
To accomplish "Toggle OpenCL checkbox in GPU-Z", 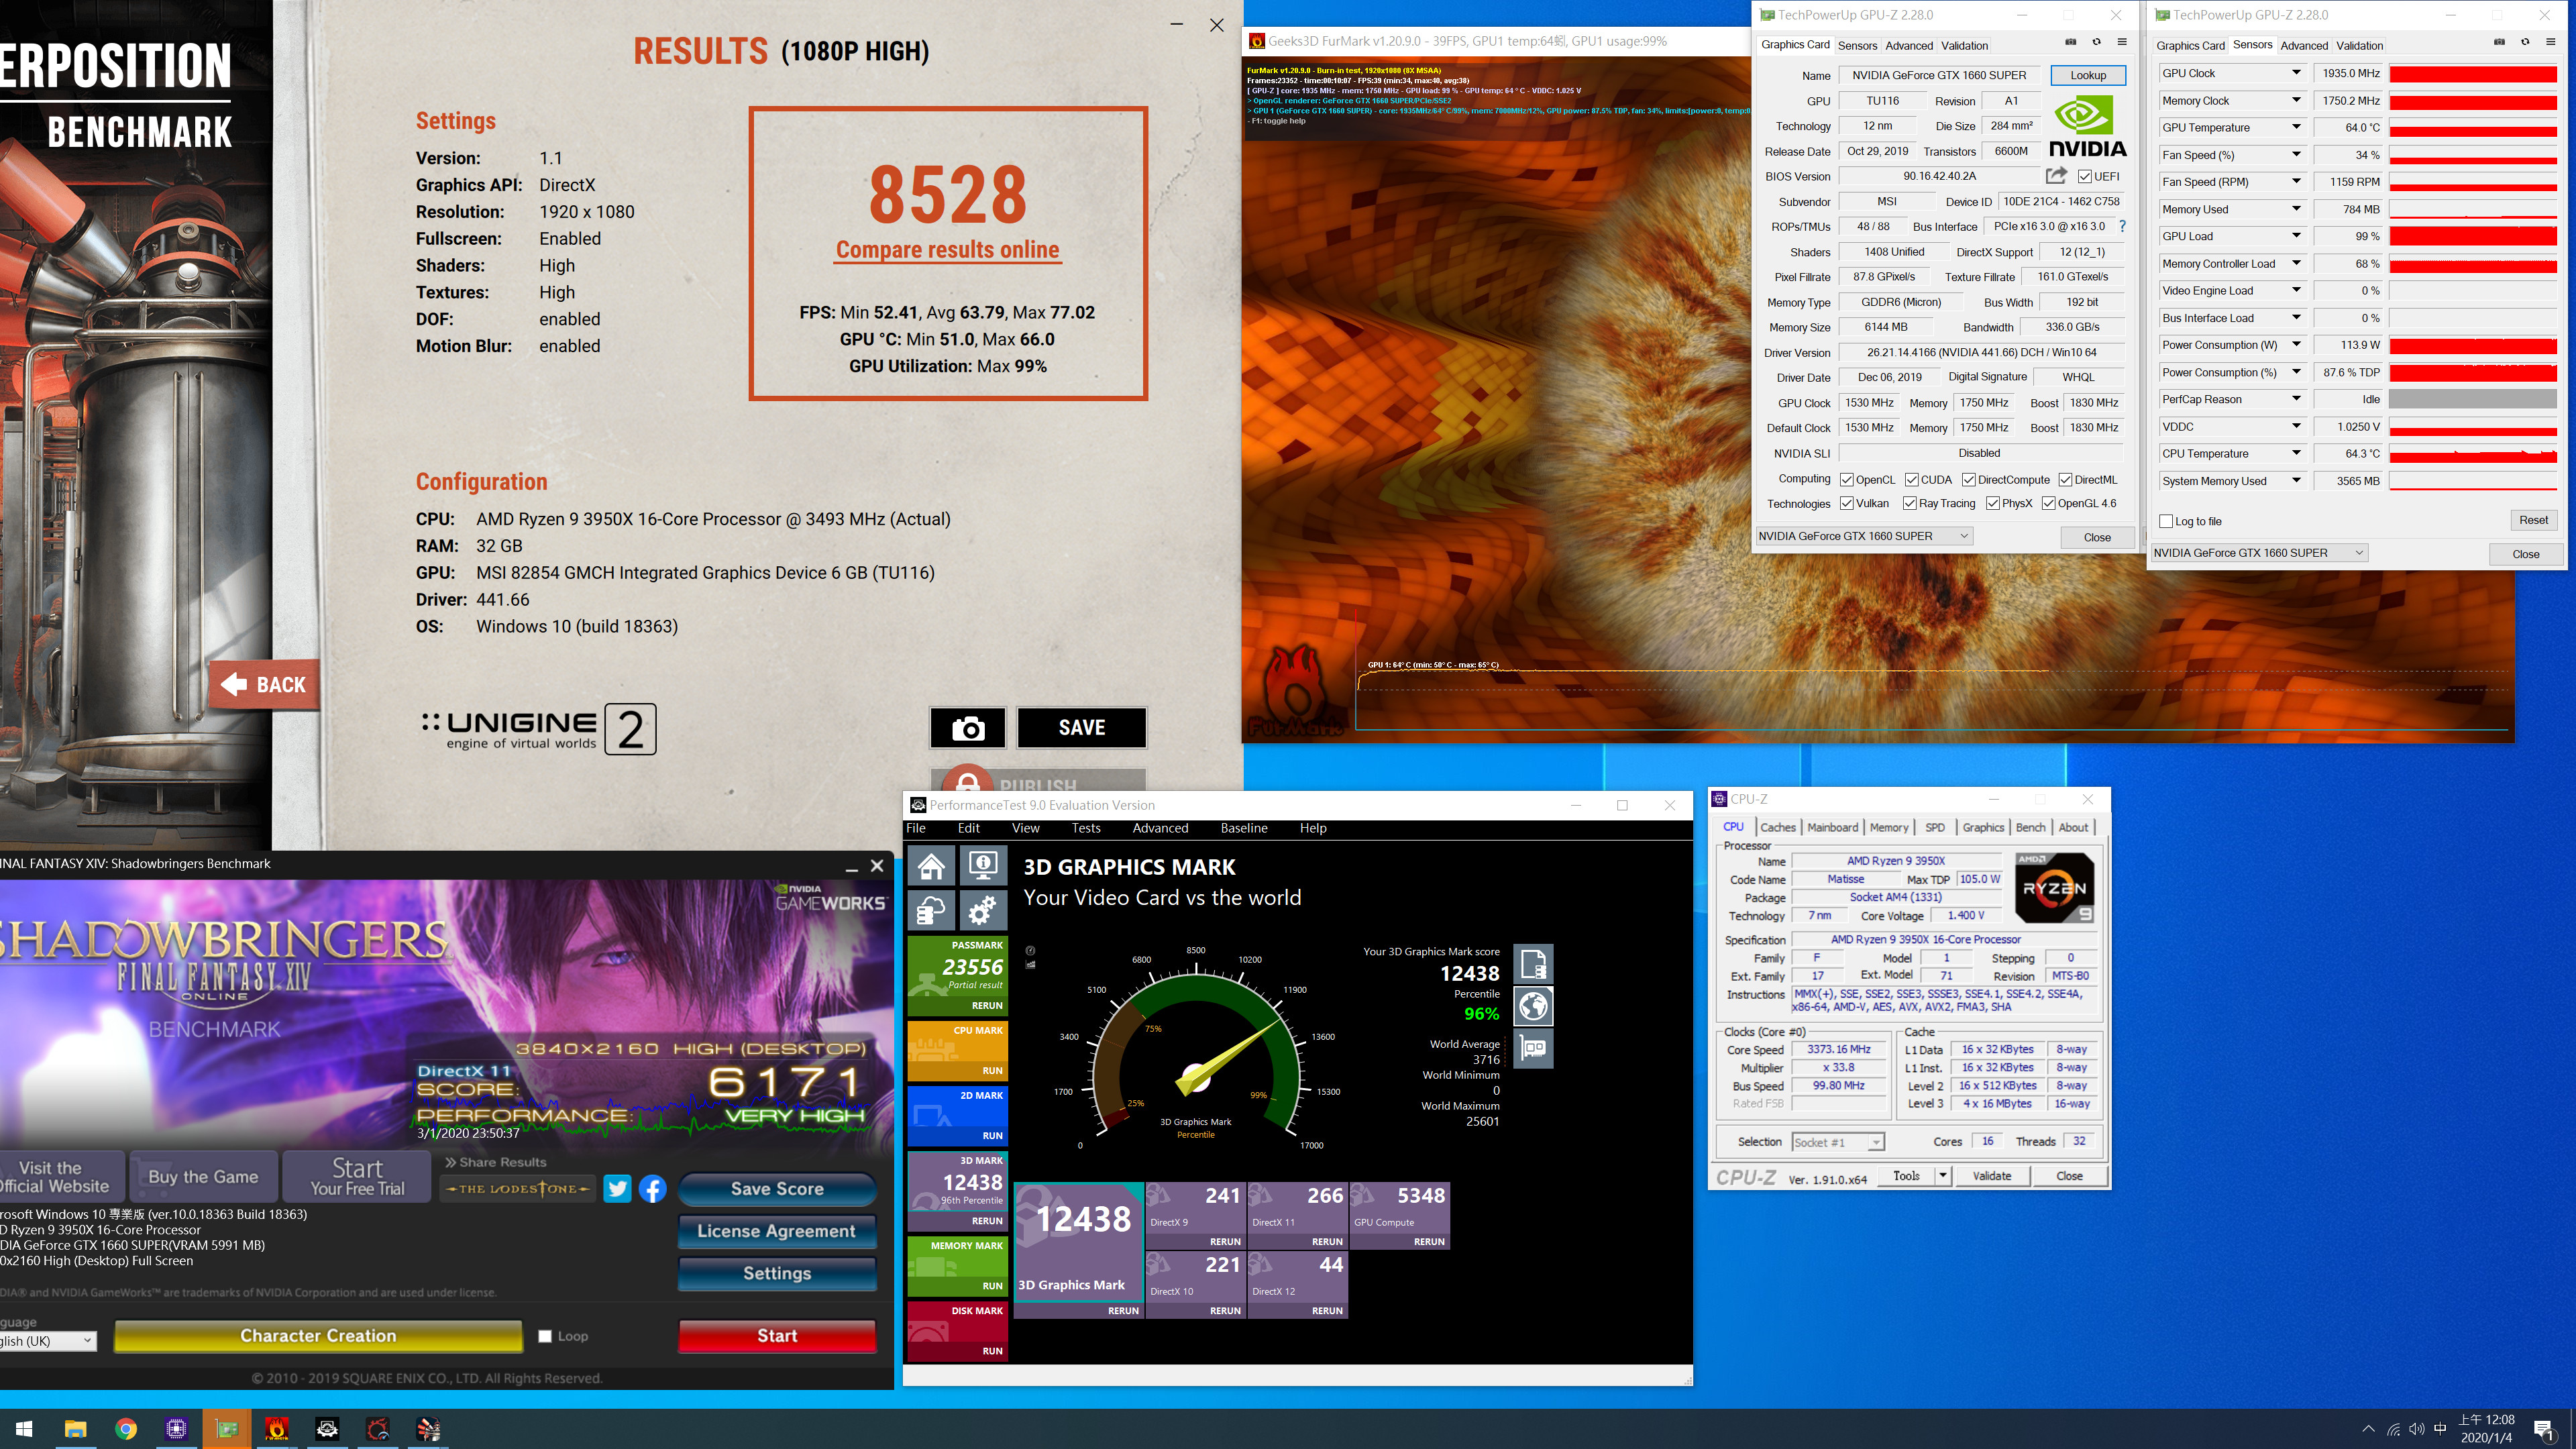I will [1847, 480].
